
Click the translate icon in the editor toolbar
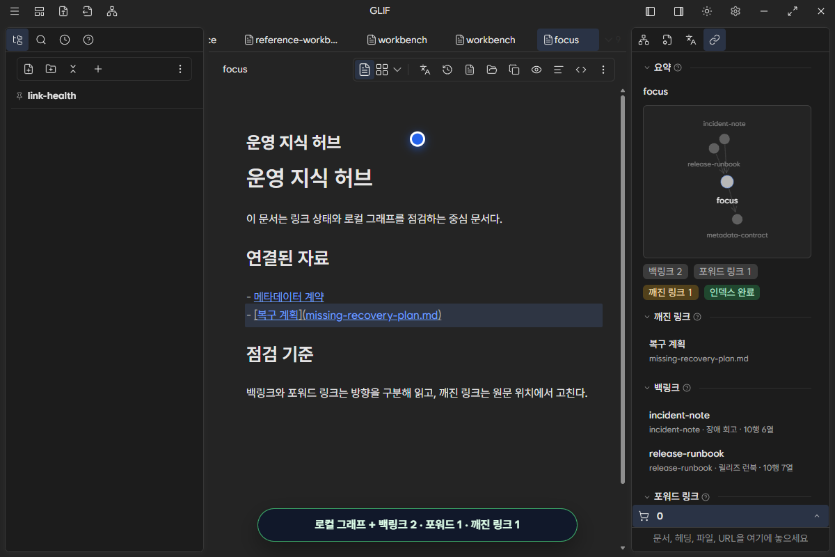[x=425, y=70]
